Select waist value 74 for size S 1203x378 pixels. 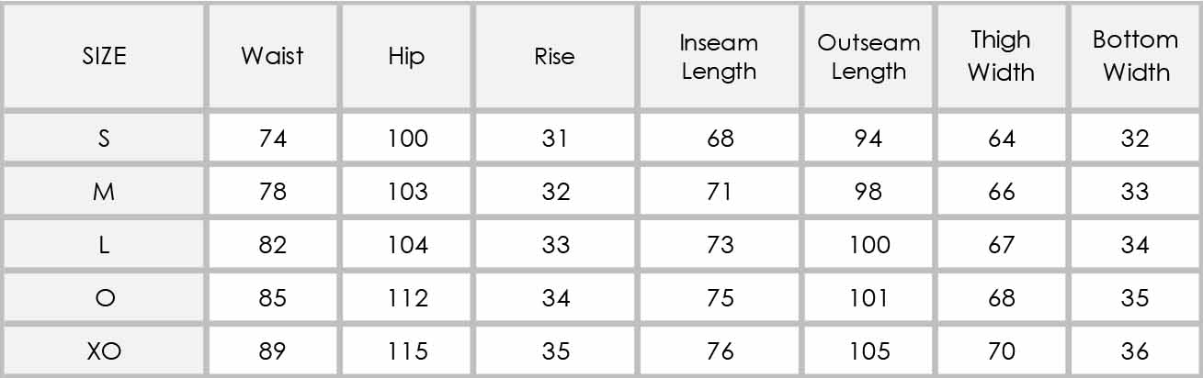coord(272,139)
